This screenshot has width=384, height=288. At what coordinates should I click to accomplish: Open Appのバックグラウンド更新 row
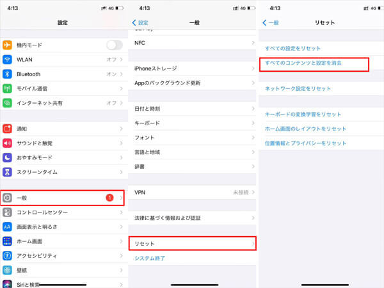pos(192,83)
